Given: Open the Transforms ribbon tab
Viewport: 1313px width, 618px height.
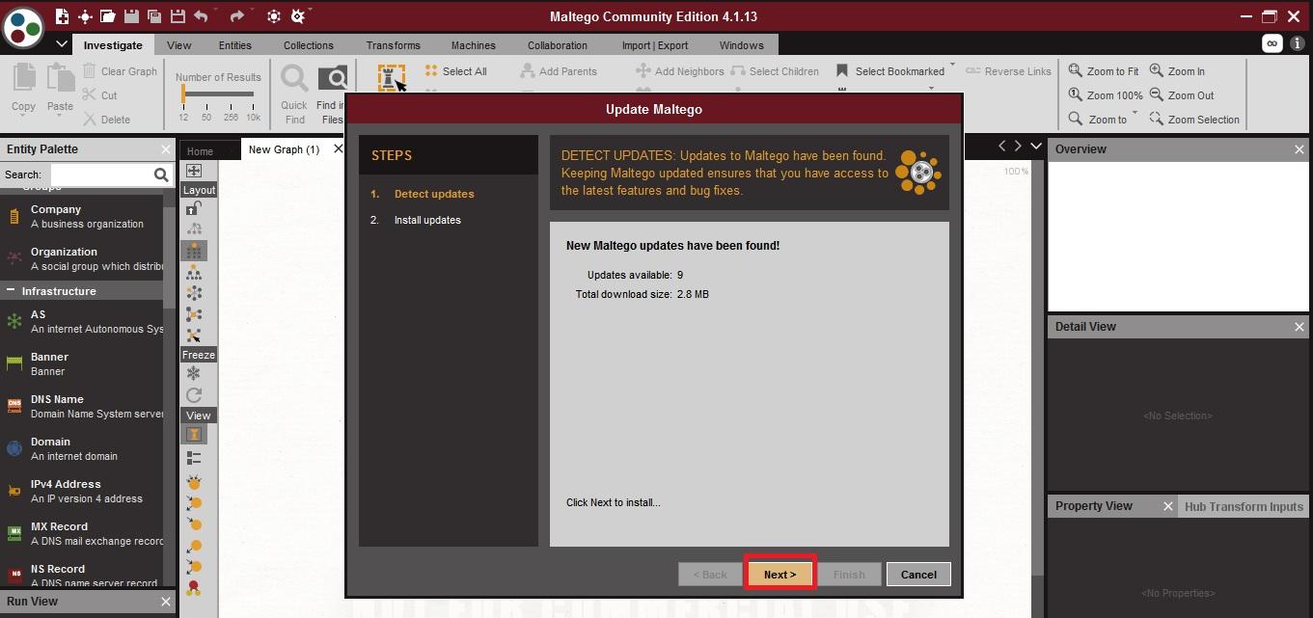Looking at the screenshot, I should 394,45.
